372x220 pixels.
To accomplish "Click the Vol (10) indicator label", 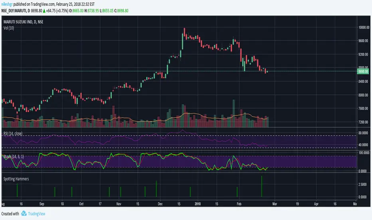I will [9, 28].
